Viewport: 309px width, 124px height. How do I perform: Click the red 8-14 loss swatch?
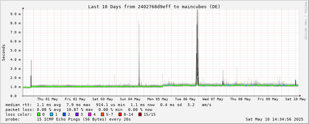(x=120, y=114)
